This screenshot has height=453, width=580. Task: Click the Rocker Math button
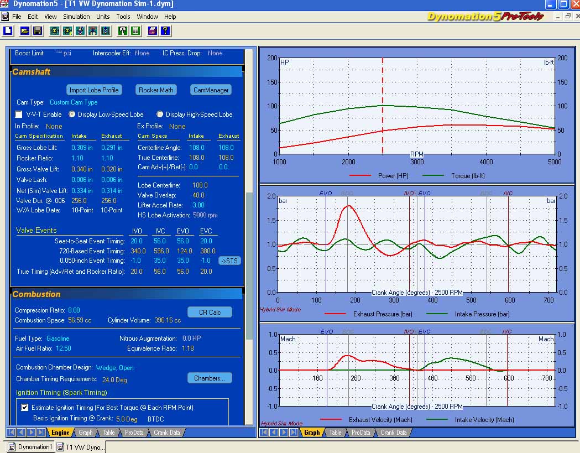click(x=156, y=90)
